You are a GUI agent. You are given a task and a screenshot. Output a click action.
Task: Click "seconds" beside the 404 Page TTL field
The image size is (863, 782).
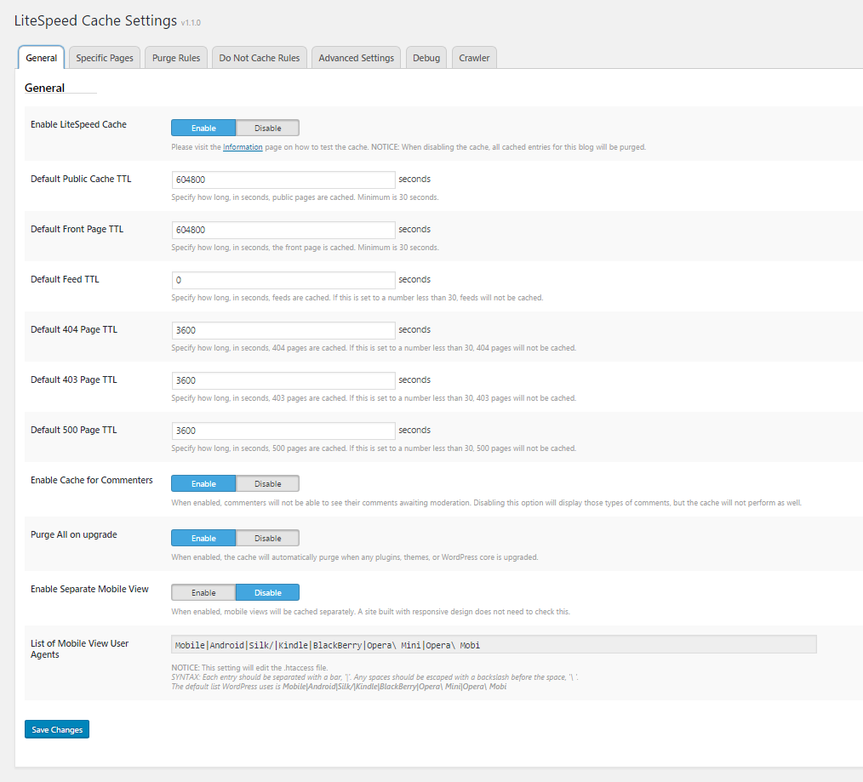(x=414, y=329)
